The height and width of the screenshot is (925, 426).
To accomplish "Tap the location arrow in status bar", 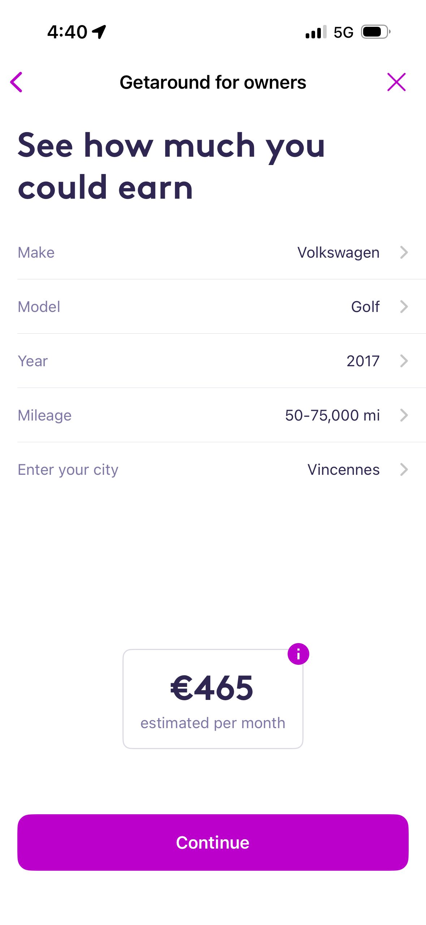I will [99, 32].
